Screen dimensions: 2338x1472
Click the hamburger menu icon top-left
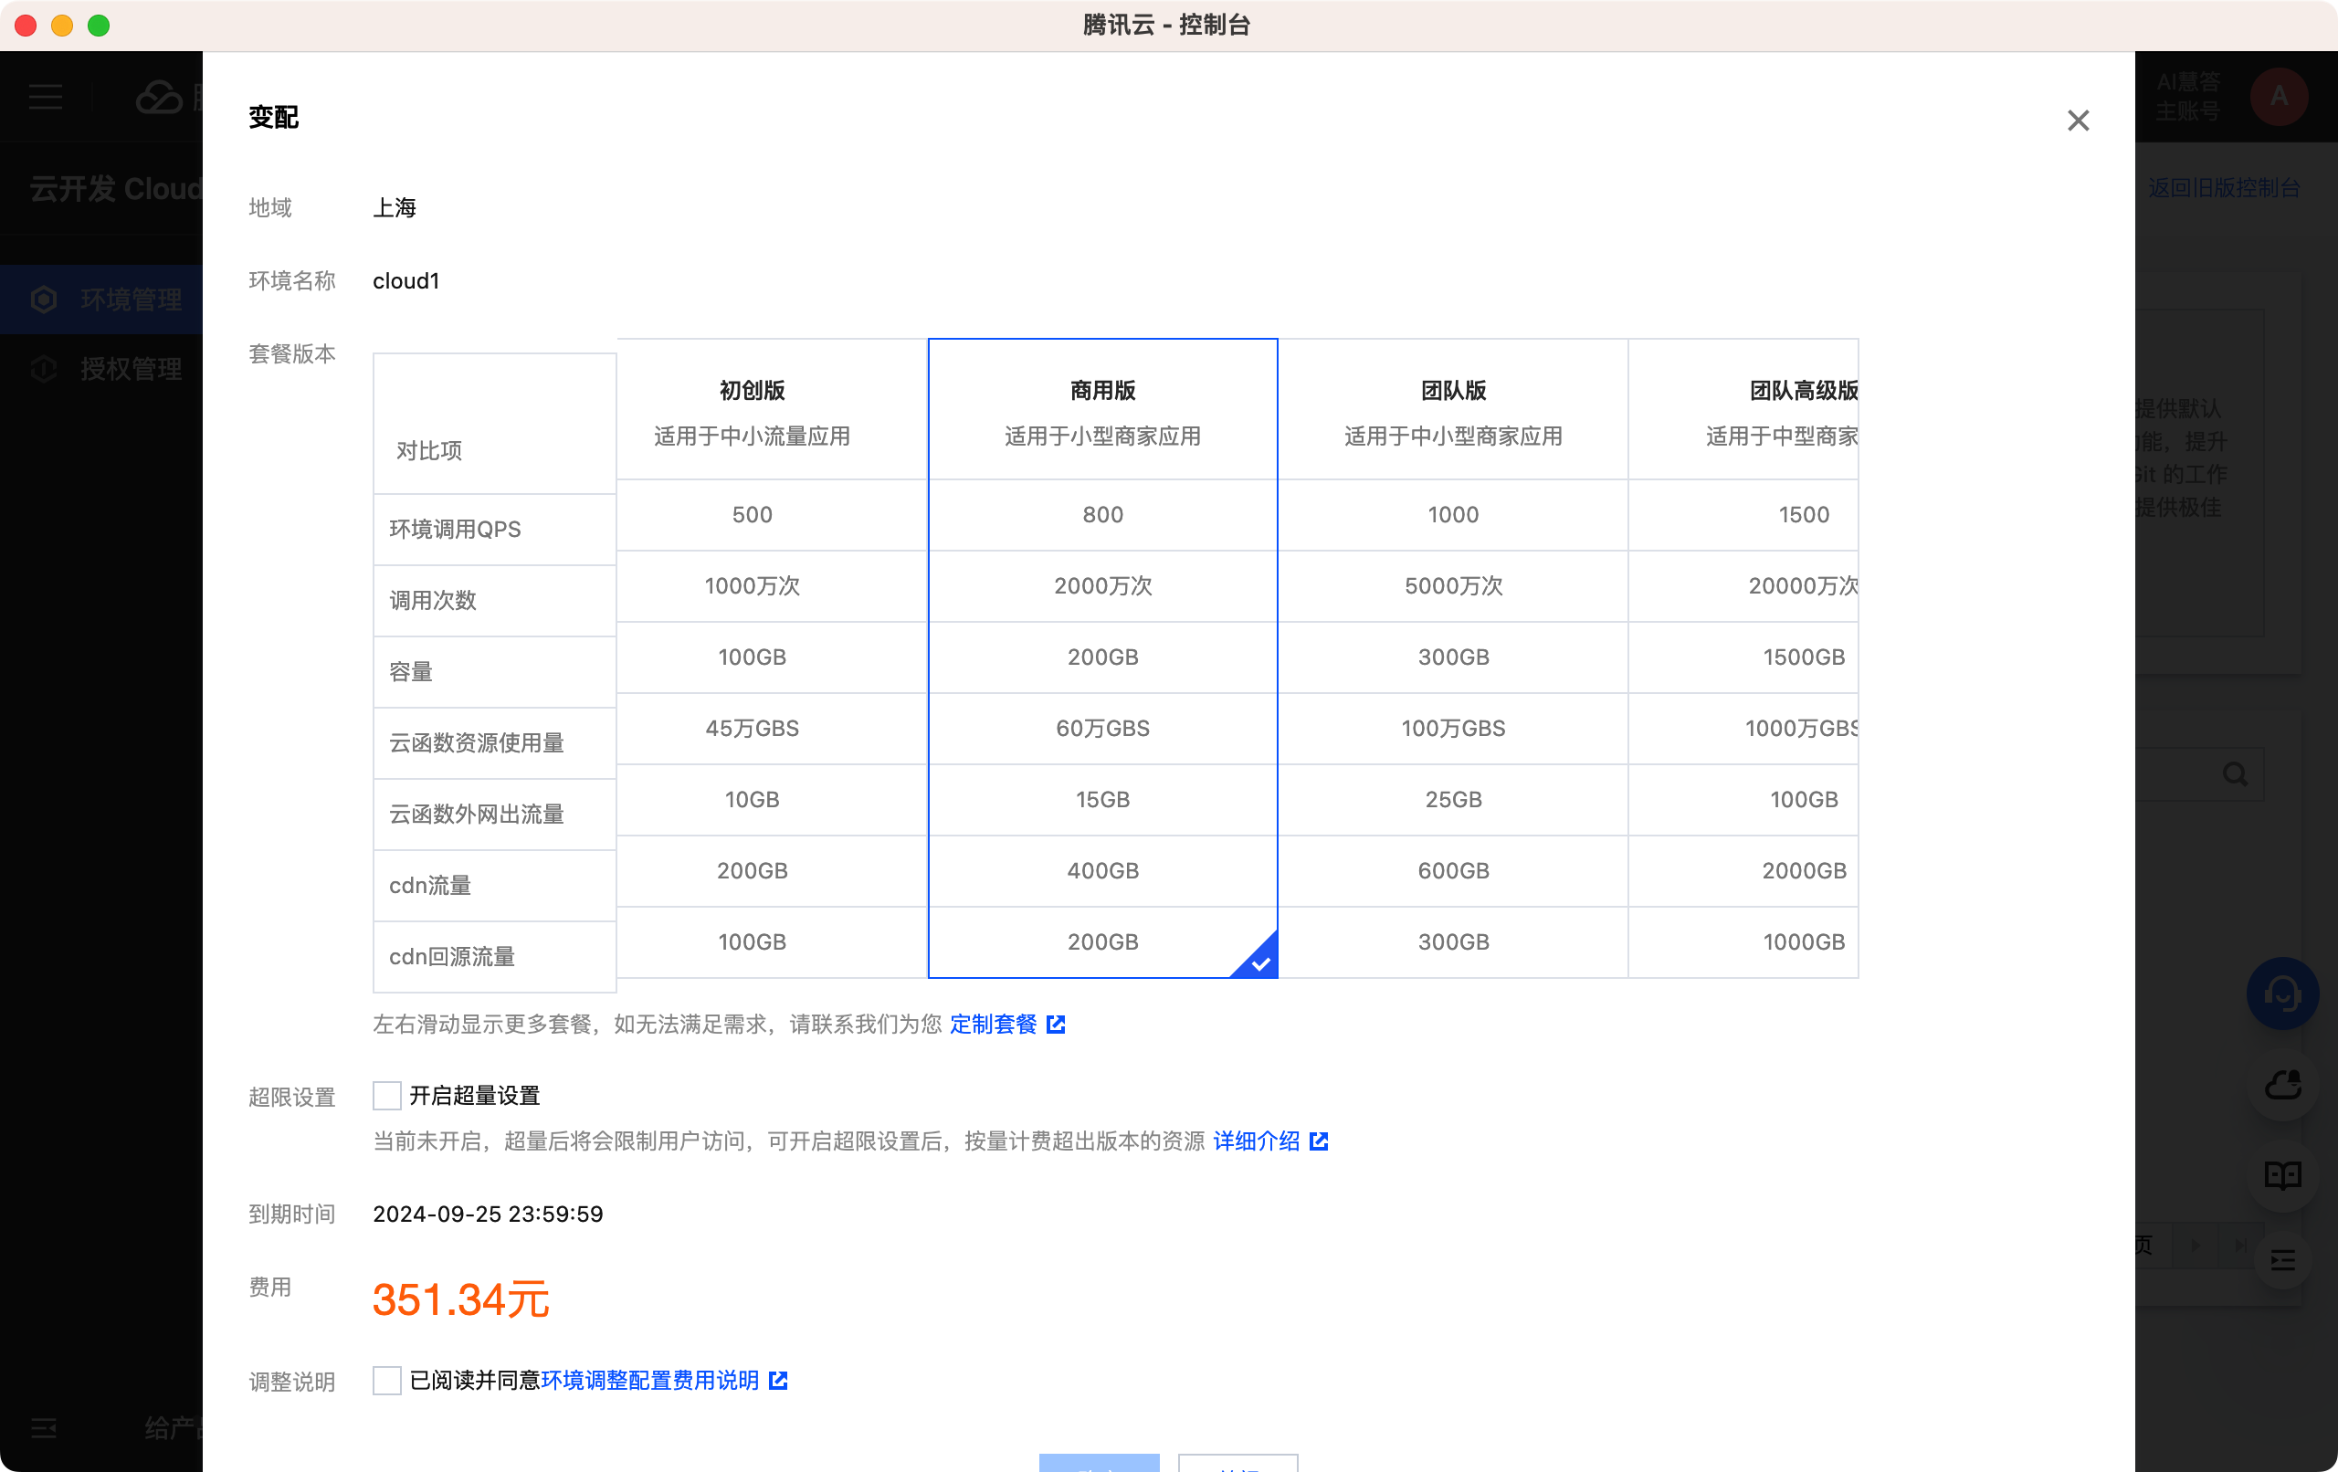tap(46, 97)
